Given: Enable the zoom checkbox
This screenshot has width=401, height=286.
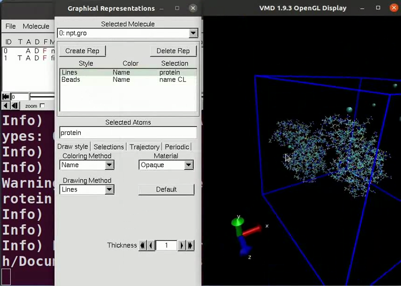Looking at the screenshot, I should pyautogui.click(x=42, y=106).
